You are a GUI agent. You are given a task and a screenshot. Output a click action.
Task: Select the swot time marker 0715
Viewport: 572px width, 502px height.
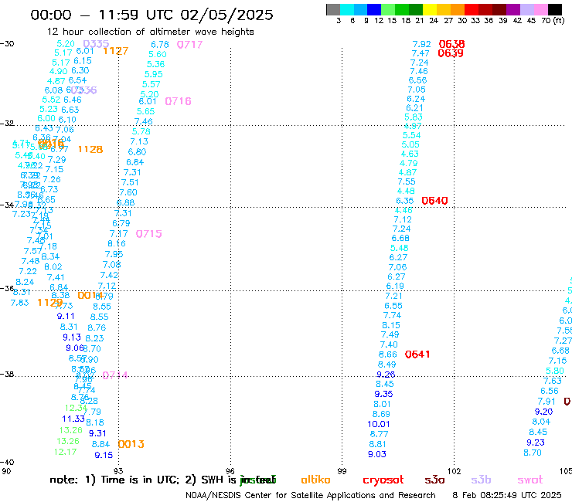149,234
